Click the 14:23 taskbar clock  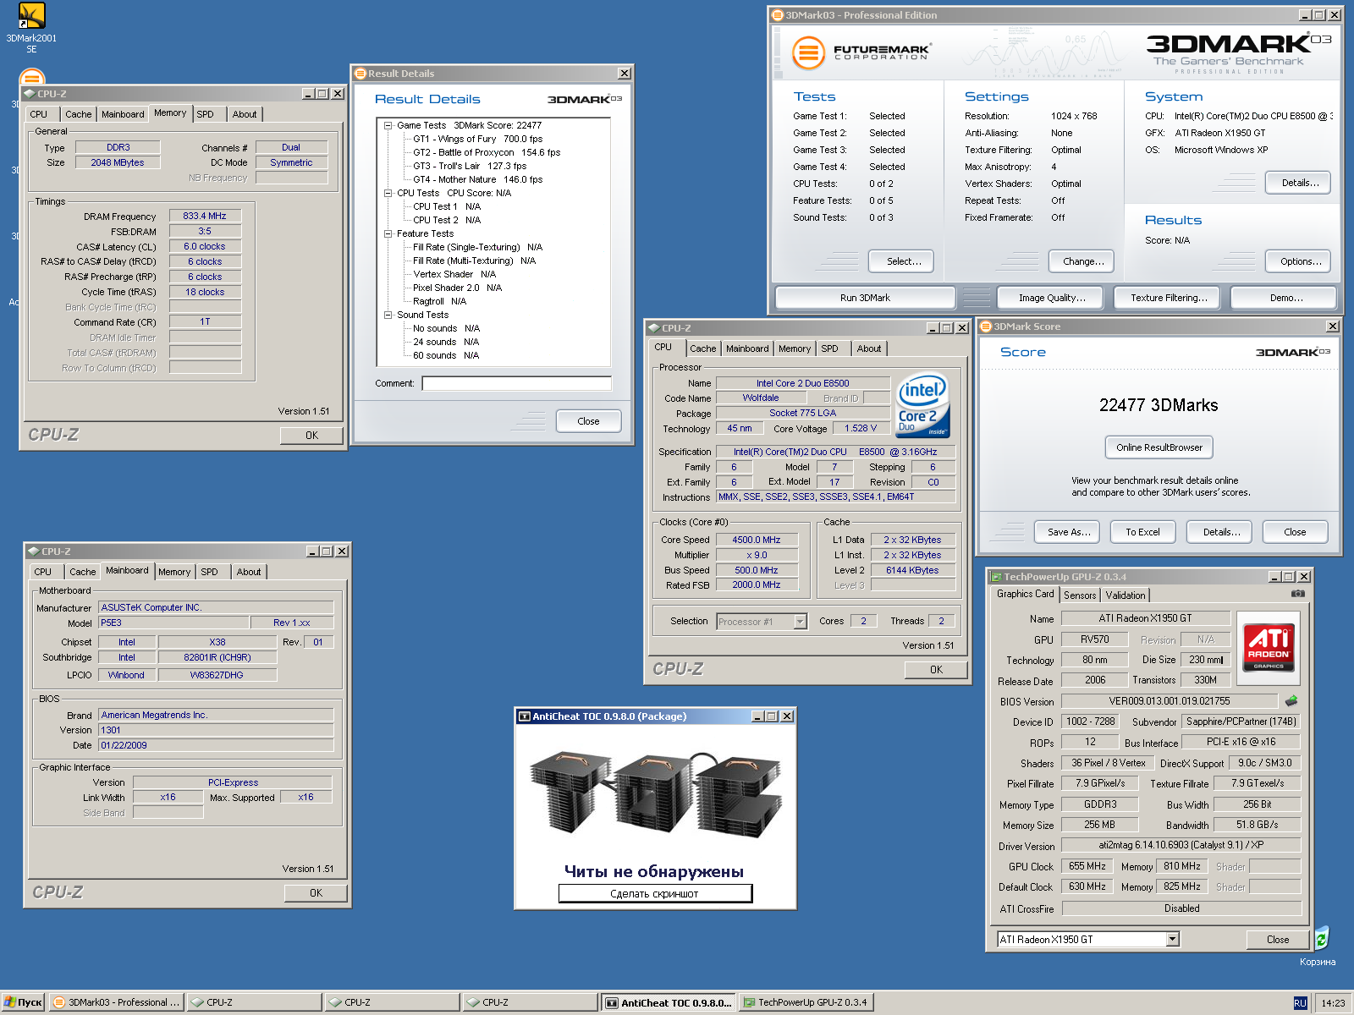[x=1333, y=1003]
